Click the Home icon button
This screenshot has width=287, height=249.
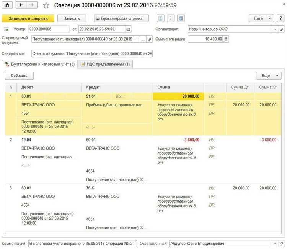click(x=7, y=5)
